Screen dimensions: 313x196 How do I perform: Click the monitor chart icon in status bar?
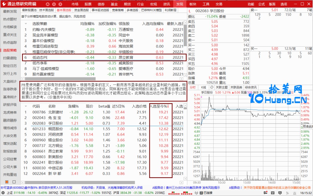(x=280, y=193)
